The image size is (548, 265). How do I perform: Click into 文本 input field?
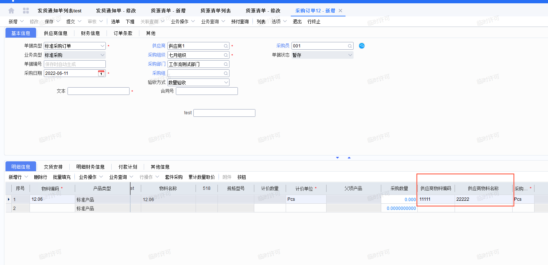coord(99,91)
